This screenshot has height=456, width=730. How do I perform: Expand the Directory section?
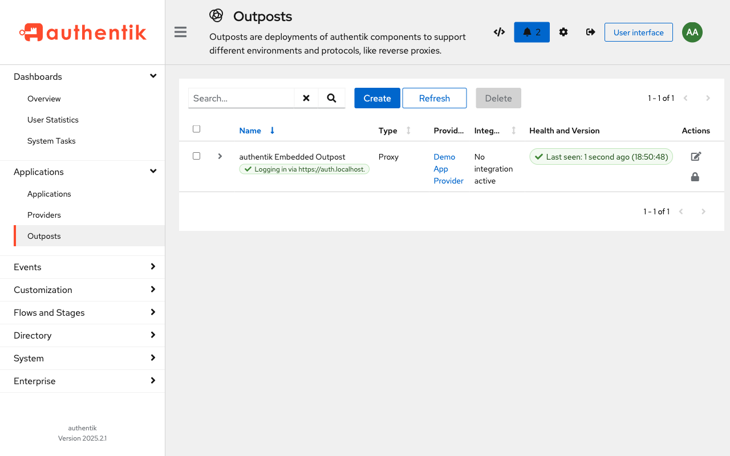83,335
